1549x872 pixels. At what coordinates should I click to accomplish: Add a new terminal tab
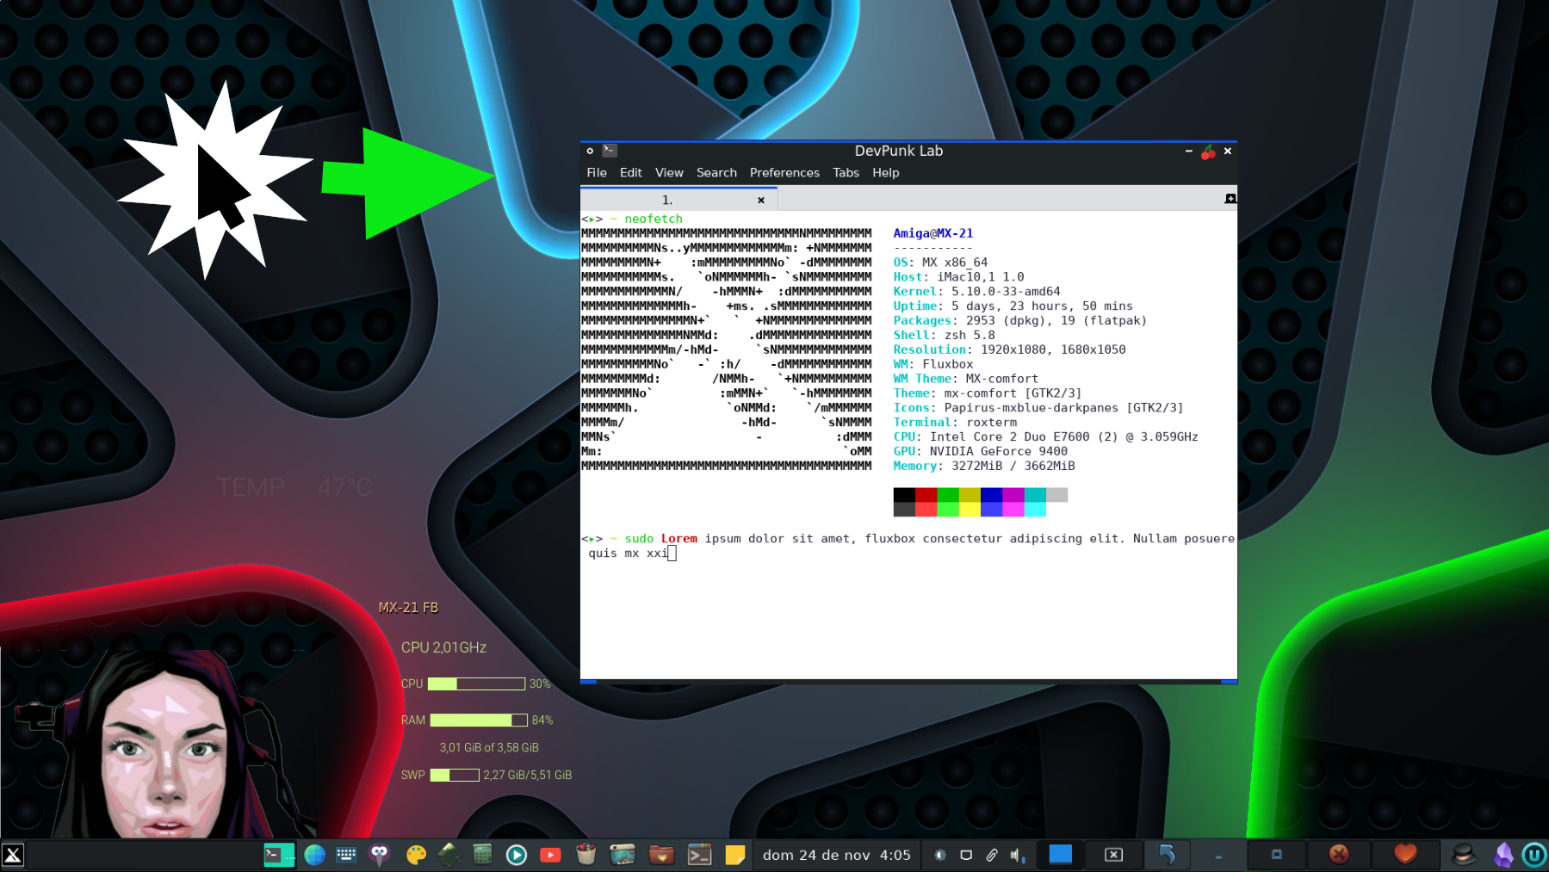coord(1230,199)
